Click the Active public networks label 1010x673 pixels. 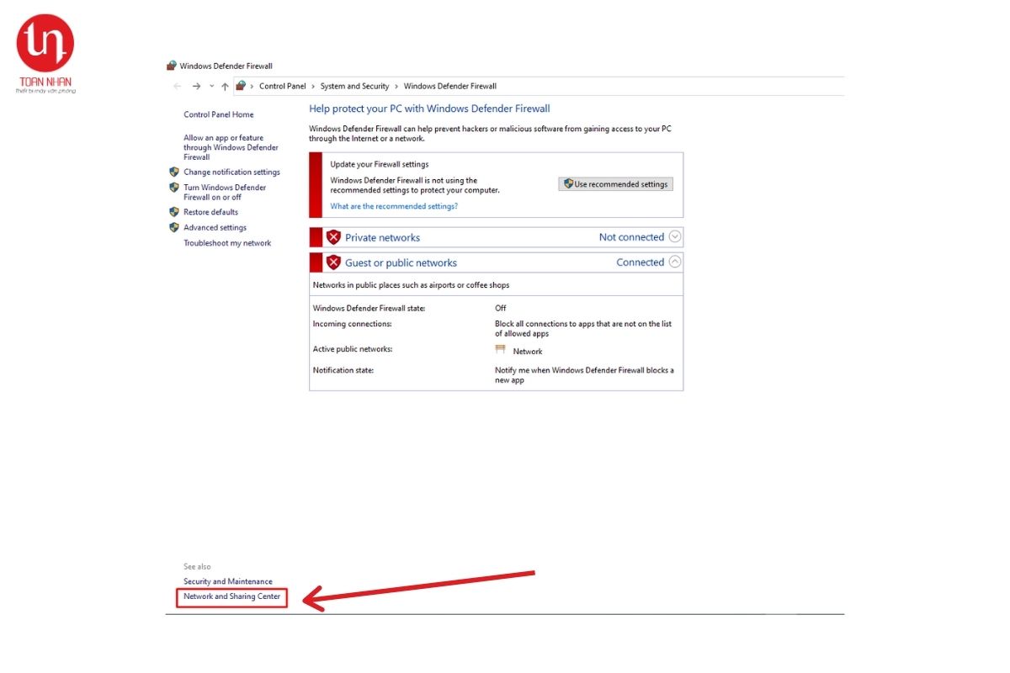353,349
